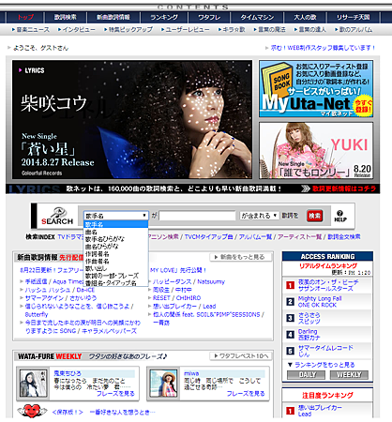This screenshot has width=392, height=422.
Task: Click the WEEKLY ranking button
Action: pyautogui.click(x=349, y=375)
